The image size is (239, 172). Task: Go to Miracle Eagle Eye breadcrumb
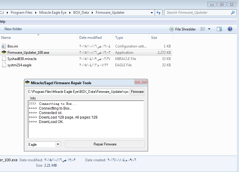53,13
